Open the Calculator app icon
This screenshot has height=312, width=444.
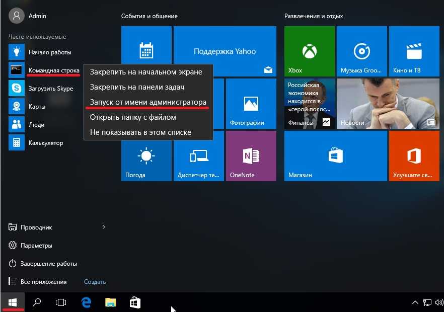pyautogui.click(x=17, y=142)
